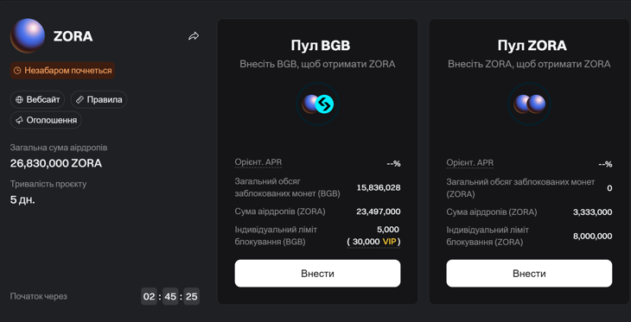
Task: Click Внесіть BGB, щоб отримати ZORA subtitle
Action: coord(317,65)
